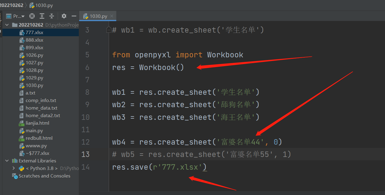Click the Python icon on 1030.py tab
Image resolution: width=385 pixels, height=195 pixels.
(x=85, y=16)
